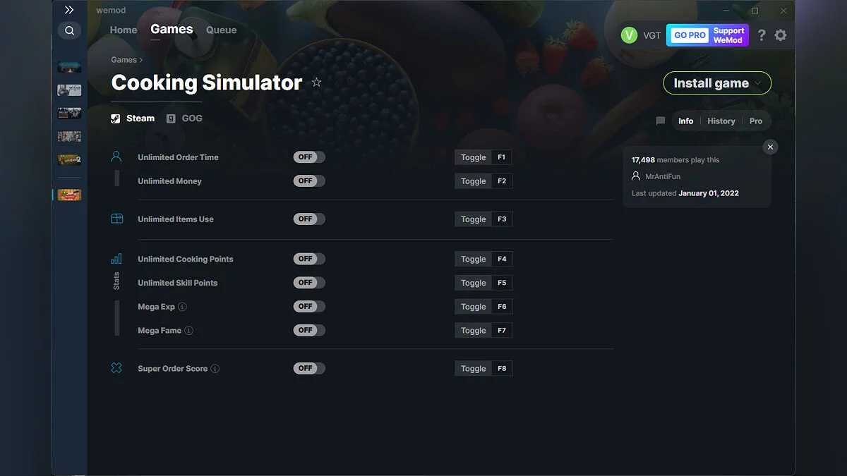The height and width of the screenshot is (476, 847).
Task: Open help via the question mark icon
Action: tap(762, 35)
